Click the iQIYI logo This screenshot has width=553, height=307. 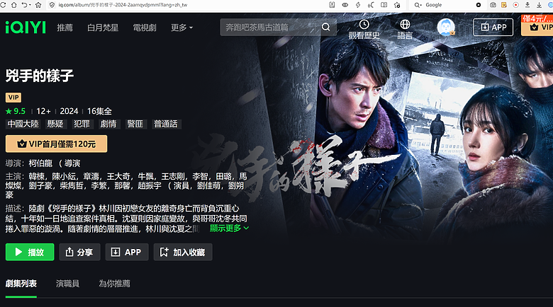(x=26, y=28)
